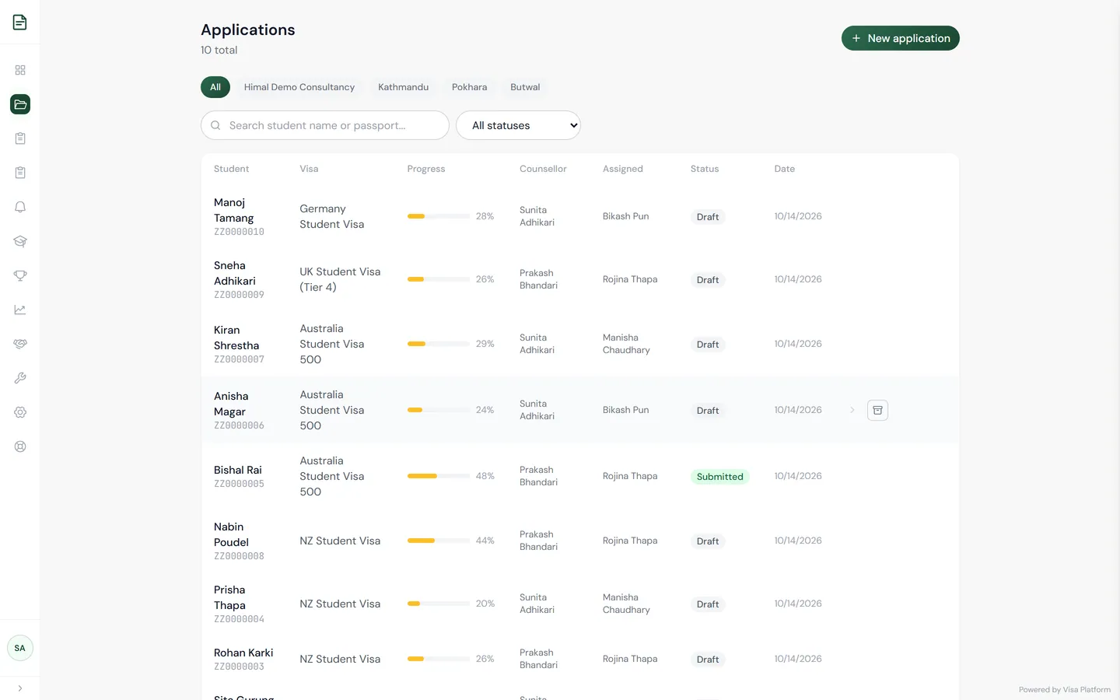Switch to the Kathmandu tab

tap(403, 87)
